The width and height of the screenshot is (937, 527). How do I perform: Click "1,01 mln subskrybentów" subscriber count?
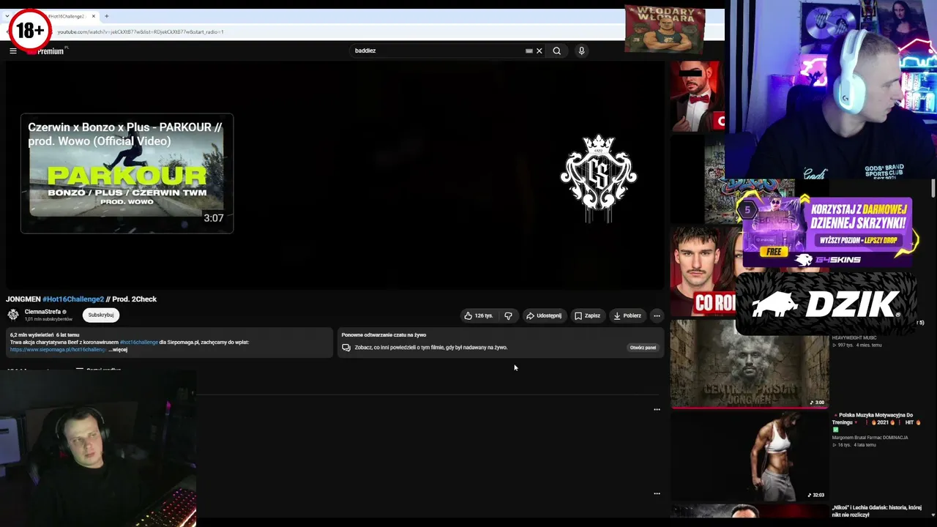[48, 320]
